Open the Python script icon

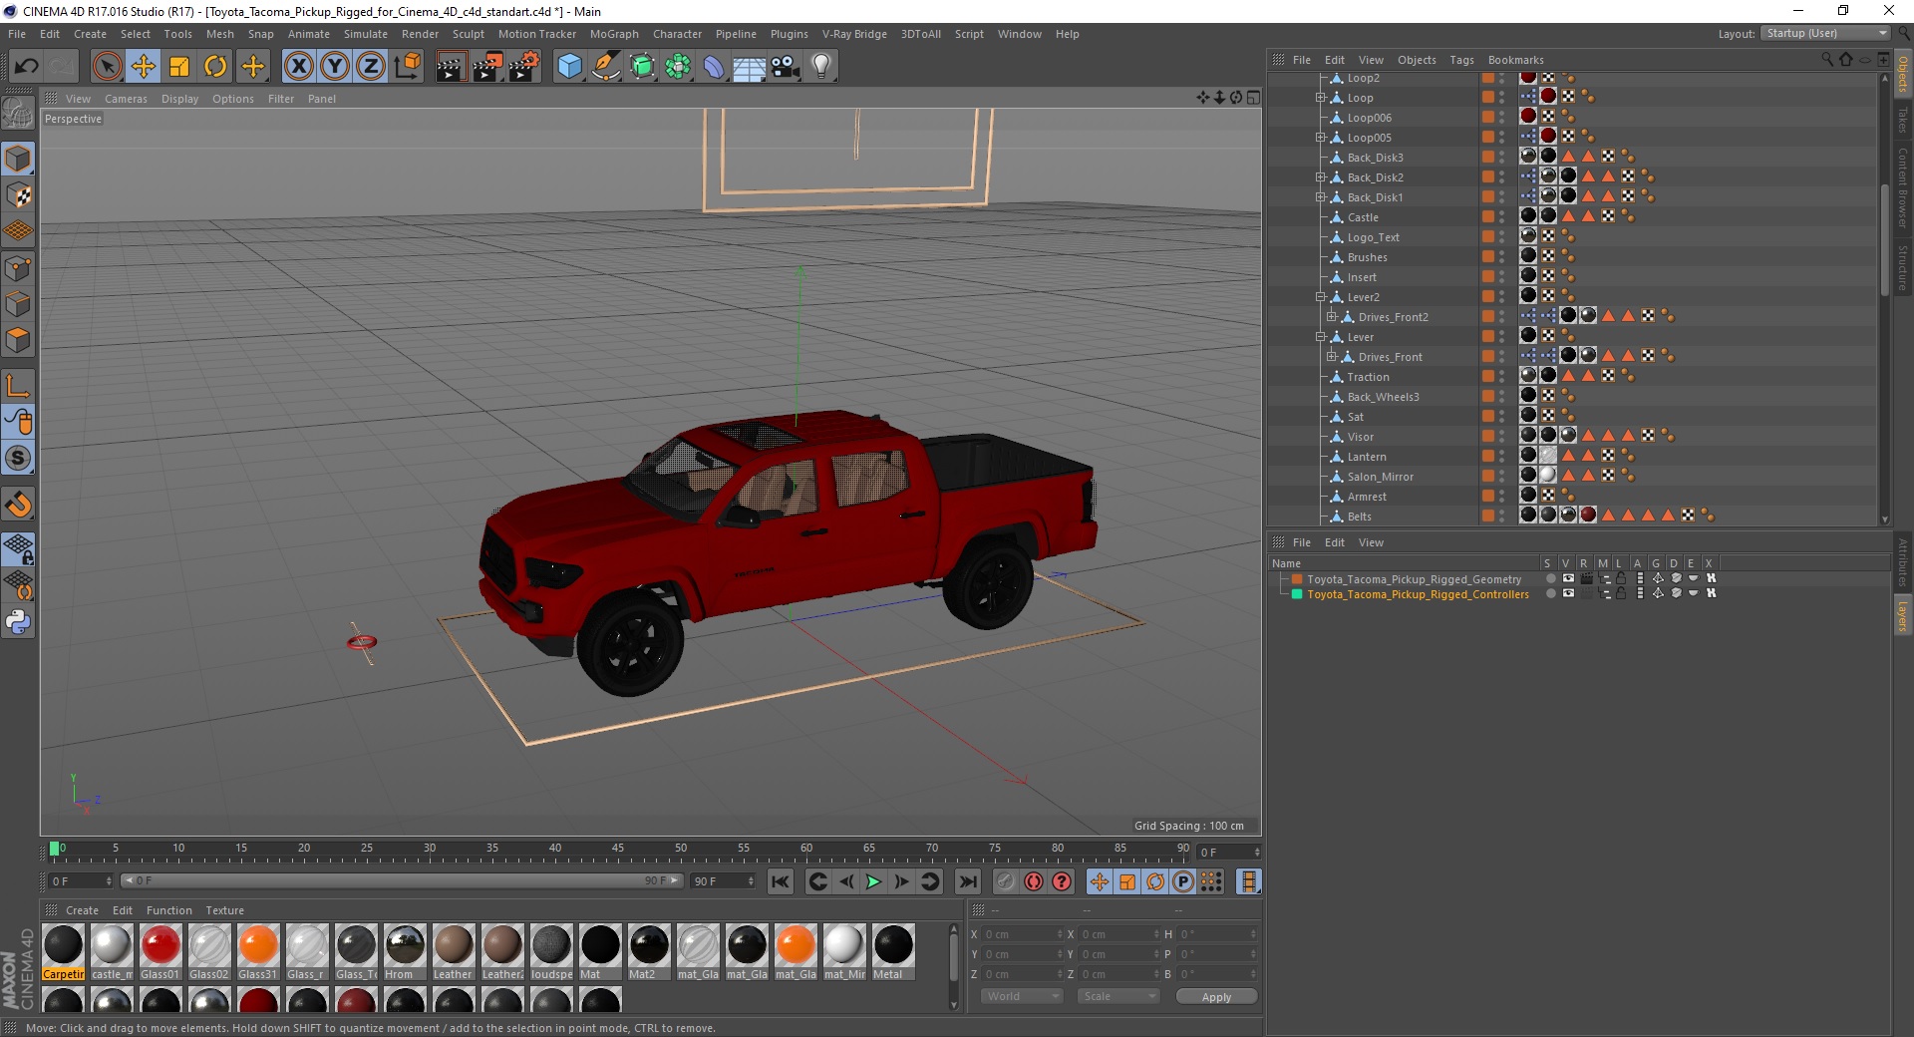click(x=18, y=622)
